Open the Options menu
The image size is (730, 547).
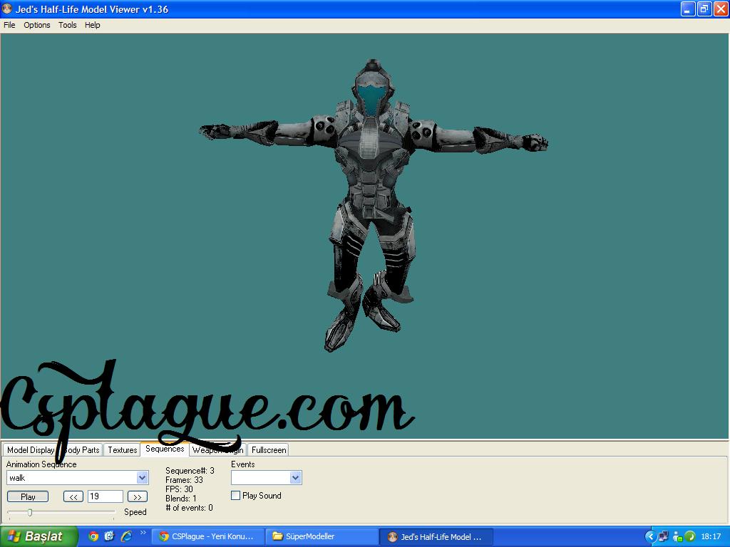[x=37, y=25]
